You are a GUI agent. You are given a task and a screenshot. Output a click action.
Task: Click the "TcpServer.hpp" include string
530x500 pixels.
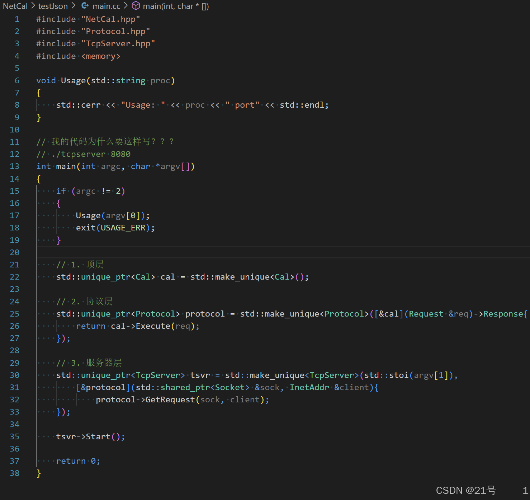118,44
